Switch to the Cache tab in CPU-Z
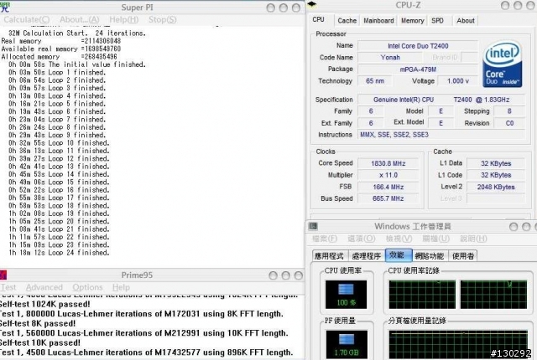This screenshot has width=537, height=360. [347, 21]
